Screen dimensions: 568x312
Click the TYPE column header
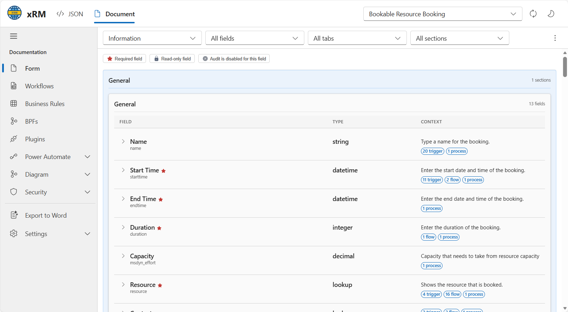pos(338,122)
